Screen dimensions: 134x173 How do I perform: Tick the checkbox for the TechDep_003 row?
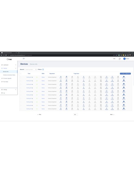tap(21, 84)
